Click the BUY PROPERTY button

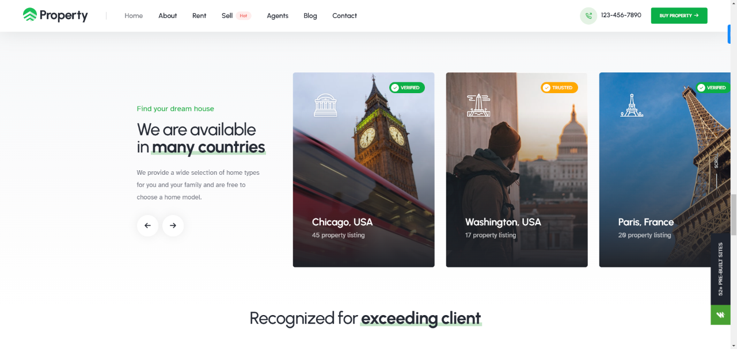click(x=679, y=16)
